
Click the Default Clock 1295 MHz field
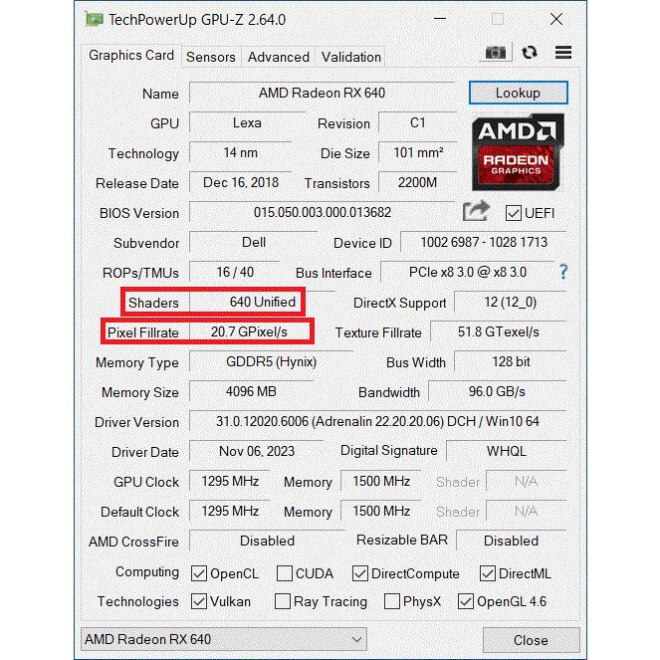pyautogui.click(x=230, y=512)
